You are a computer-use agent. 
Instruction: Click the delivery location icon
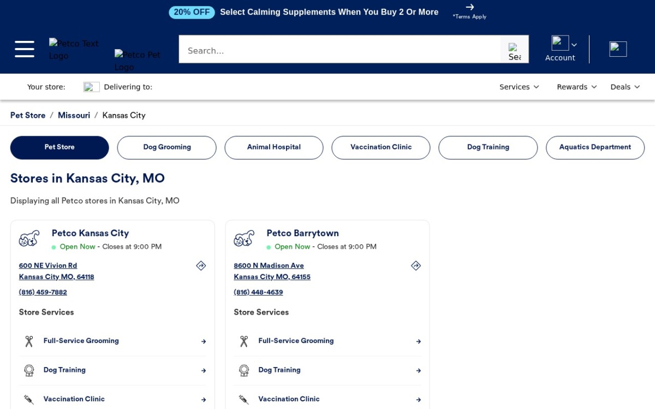pyautogui.click(x=91, y=87)
